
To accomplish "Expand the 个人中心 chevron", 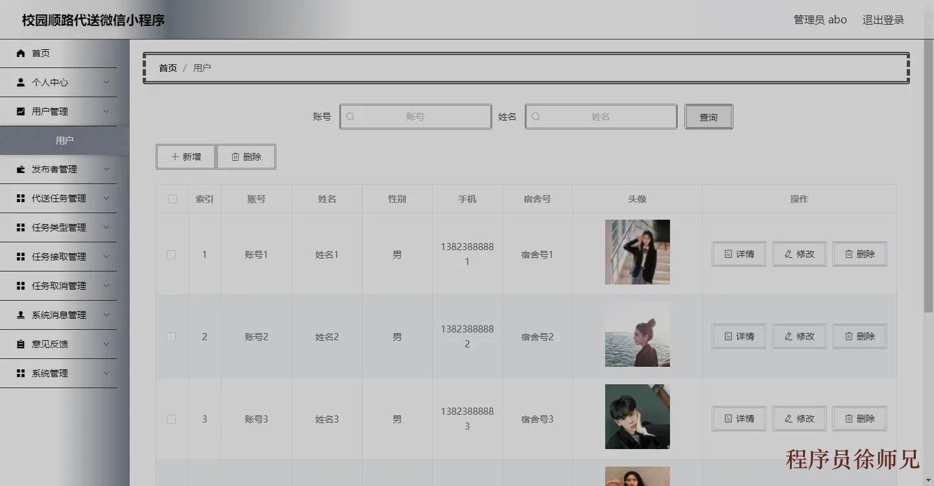I will (106, 82).
